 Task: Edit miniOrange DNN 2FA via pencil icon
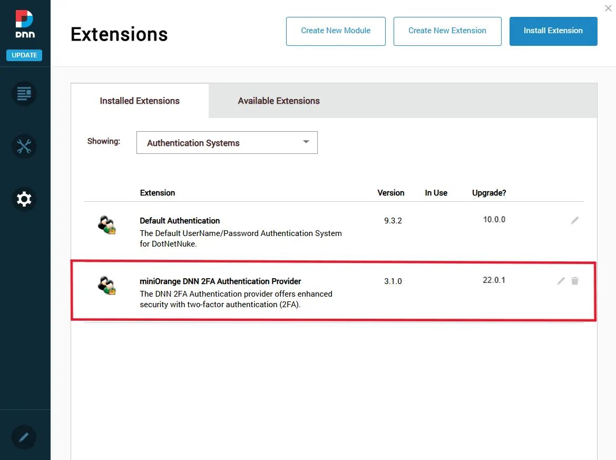coord(561,280)
